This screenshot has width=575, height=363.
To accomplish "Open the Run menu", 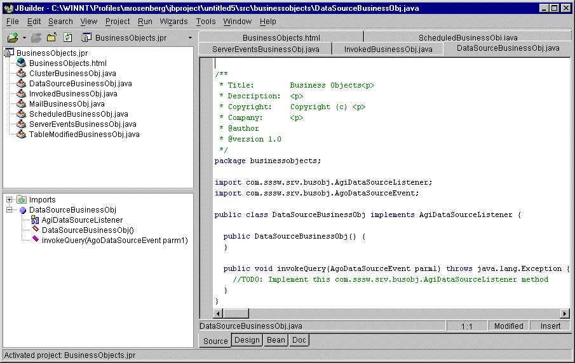I will pyautogui.click(x=145, y=22).
